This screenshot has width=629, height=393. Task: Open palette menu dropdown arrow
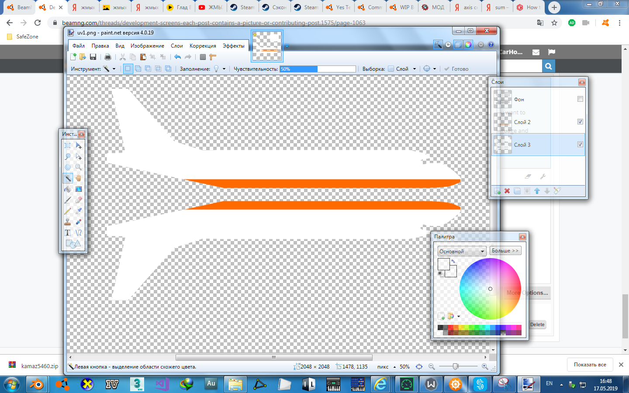459,317
